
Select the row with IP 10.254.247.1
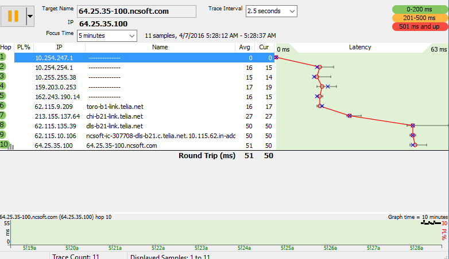pyautogui.click(x=144, y=58)
